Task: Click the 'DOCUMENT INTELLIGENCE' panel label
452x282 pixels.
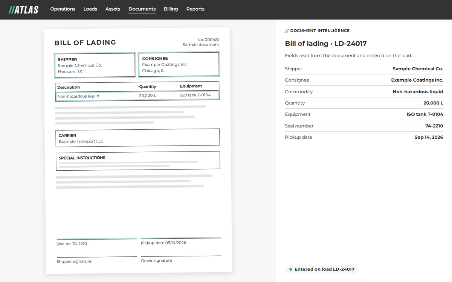Action: point(320,30)
